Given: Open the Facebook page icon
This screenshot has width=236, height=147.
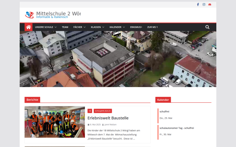Looking at the screenshot, I should pos(198,4).
